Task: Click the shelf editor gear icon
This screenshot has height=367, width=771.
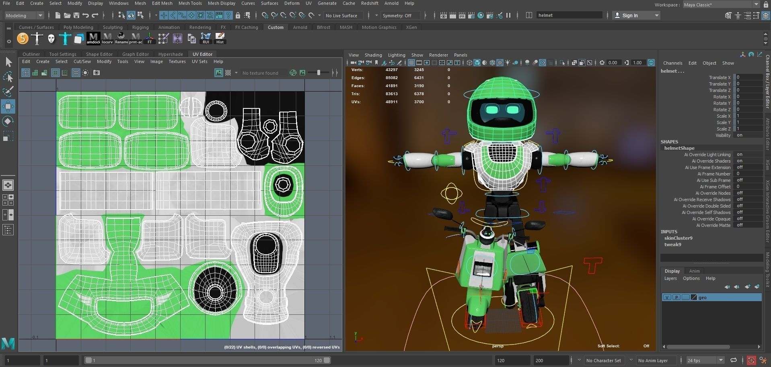Action: tap(9, 41)
